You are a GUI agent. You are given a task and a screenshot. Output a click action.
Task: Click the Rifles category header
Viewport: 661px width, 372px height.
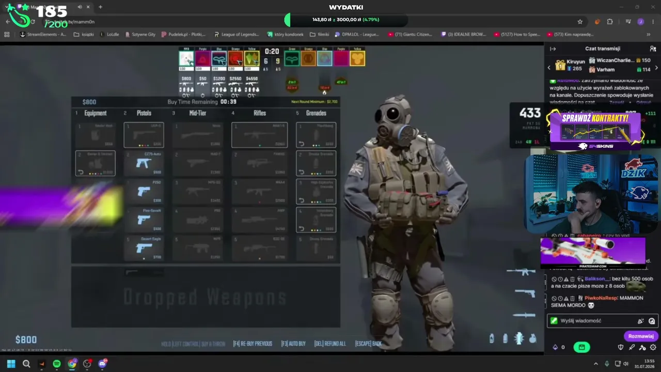tap(260, 113)
